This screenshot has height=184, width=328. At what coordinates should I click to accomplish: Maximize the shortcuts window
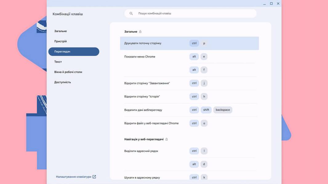(x=271, y=4)
